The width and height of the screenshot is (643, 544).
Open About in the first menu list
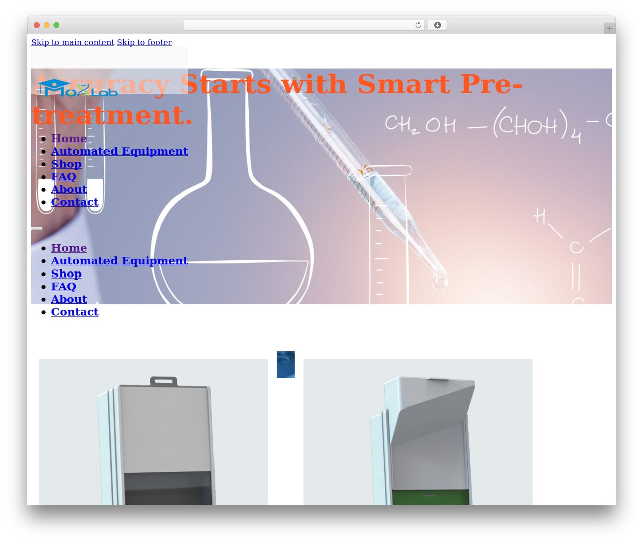point(69,189)
